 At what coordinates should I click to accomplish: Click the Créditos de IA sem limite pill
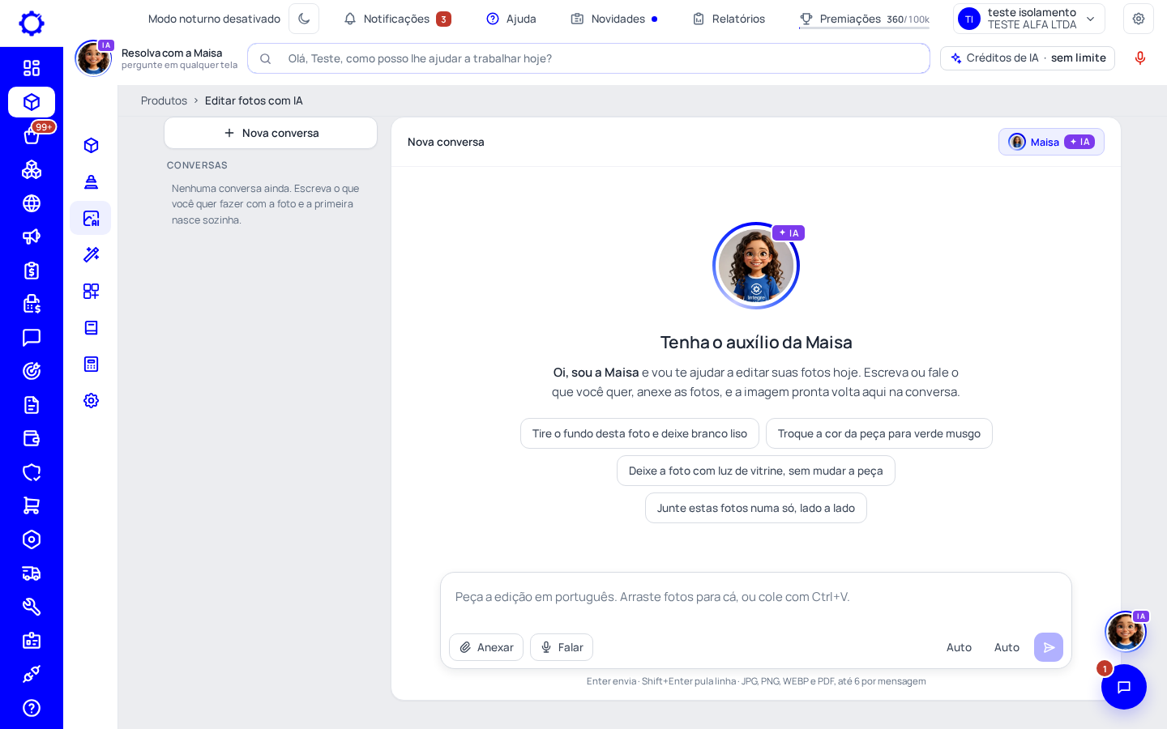[x=1028, y=58]
